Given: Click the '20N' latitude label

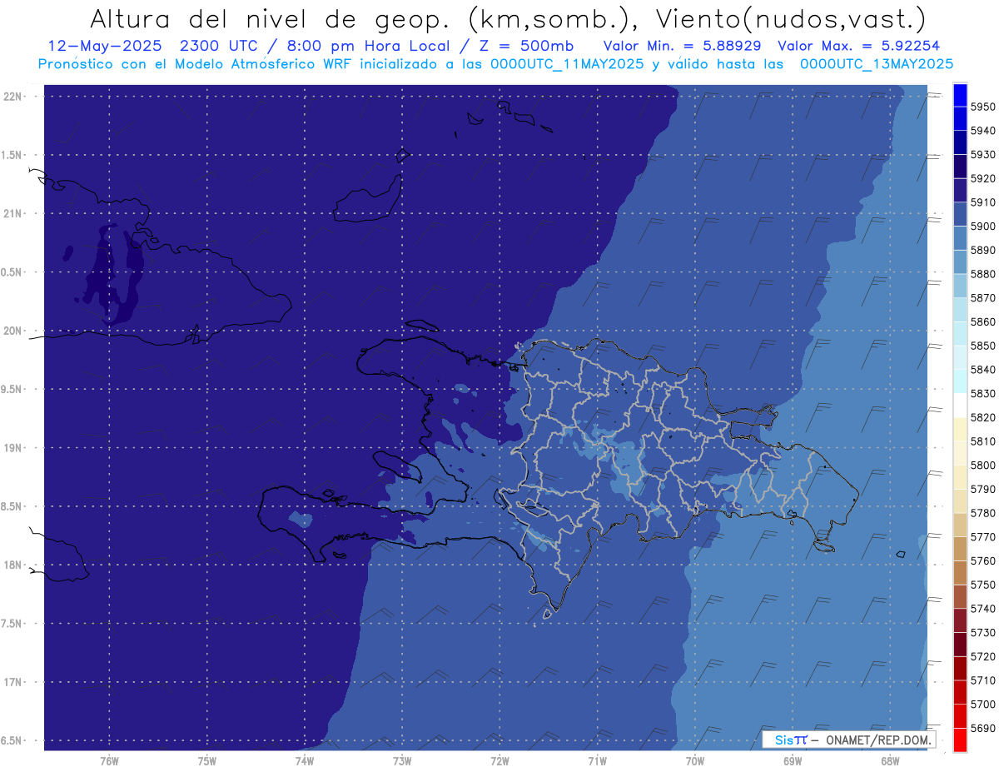Looking at the screenshot, I should (13, 331).
